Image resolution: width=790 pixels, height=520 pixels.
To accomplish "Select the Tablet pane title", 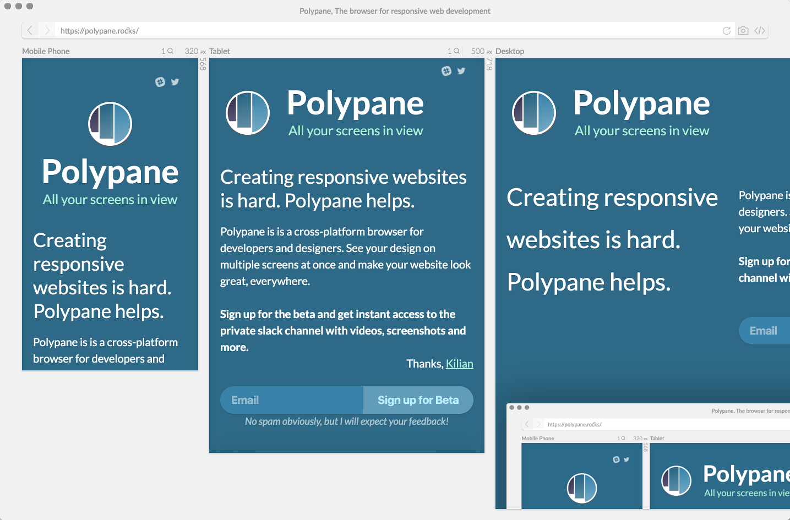I will (x=220, y=51).
